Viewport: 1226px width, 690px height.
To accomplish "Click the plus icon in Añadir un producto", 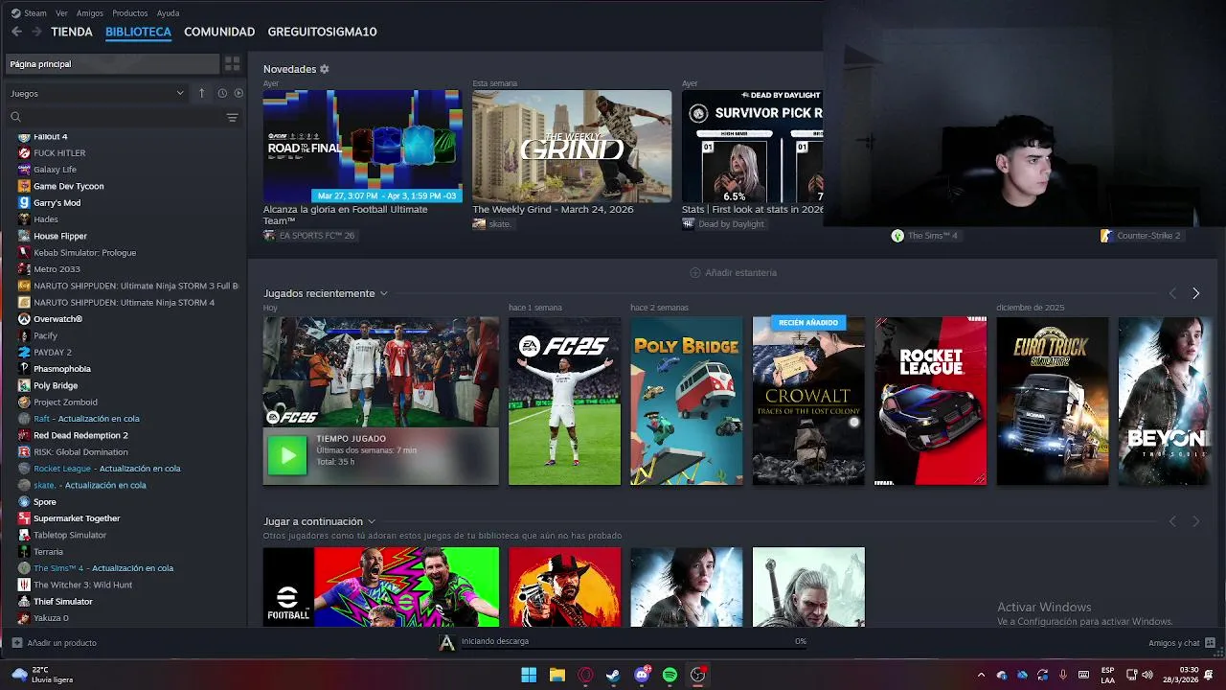I will (16, 643).
